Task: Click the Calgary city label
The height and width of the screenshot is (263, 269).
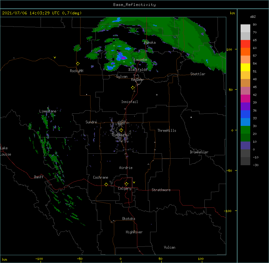Action: click(125, 188)
